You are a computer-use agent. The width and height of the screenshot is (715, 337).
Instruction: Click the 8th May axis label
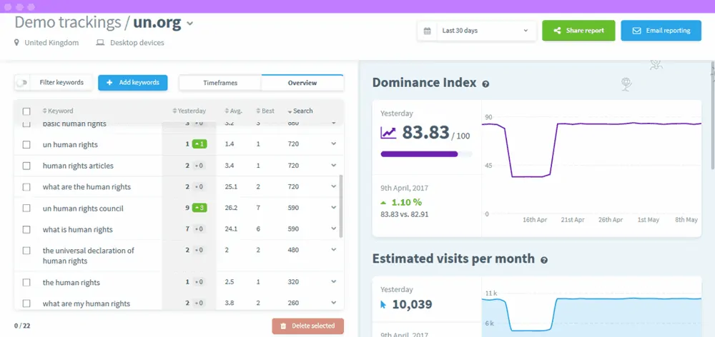(686, 219)
